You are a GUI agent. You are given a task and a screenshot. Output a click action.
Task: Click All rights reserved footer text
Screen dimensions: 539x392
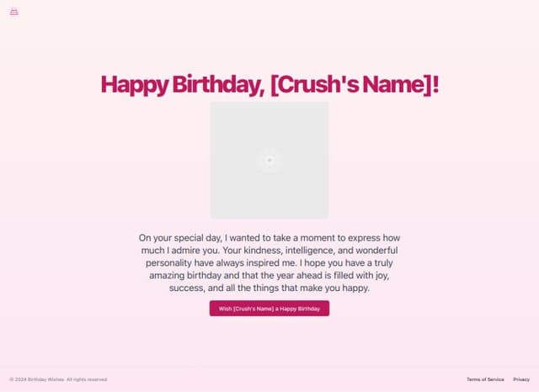(x=87, y=379)
